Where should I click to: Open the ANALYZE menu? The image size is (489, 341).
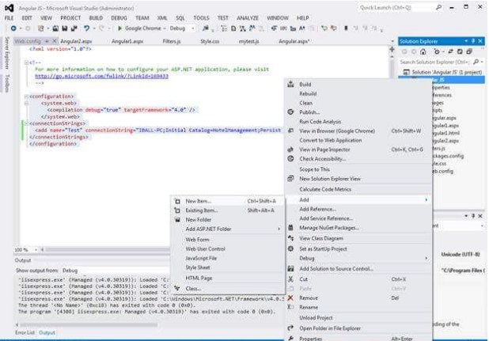pos(248,18)
